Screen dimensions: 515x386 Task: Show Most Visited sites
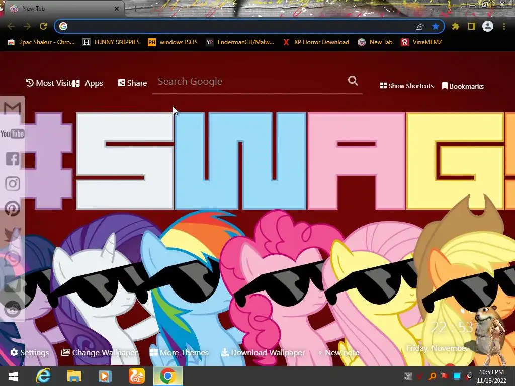point(48,83)
